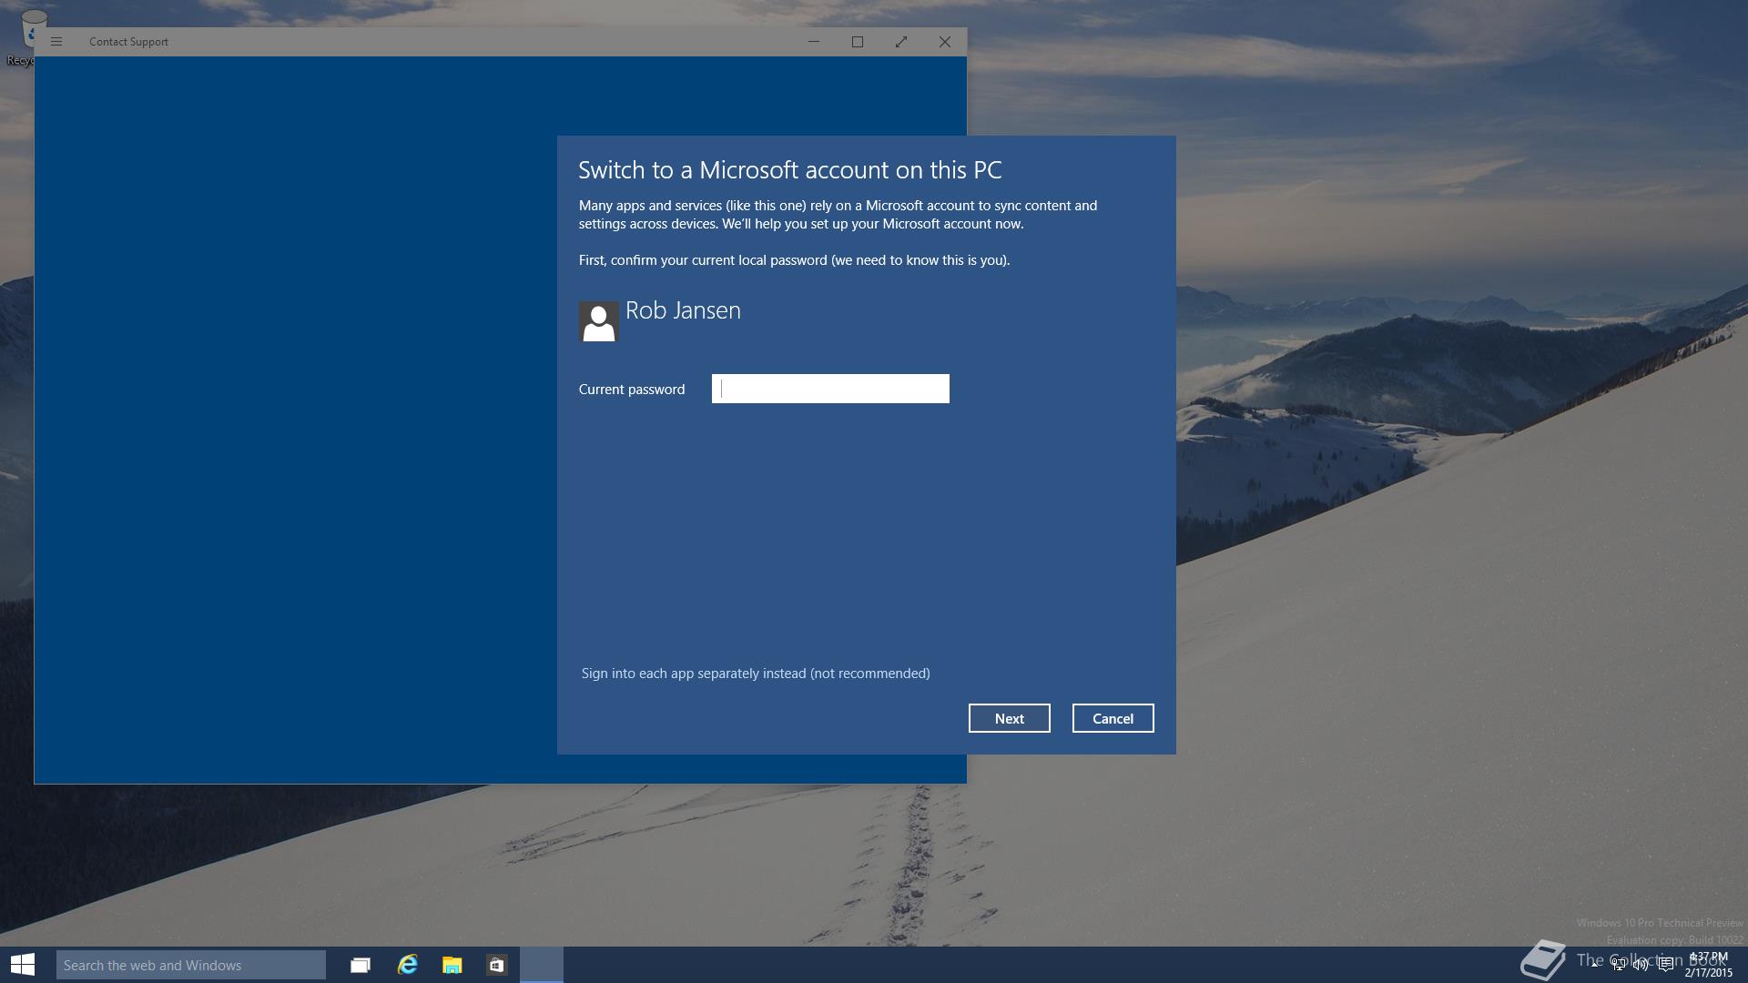This screenshot has width=1748, height=983.
Task: Click 'Sign into each app separately instead' link
Action: click(756, 674)
